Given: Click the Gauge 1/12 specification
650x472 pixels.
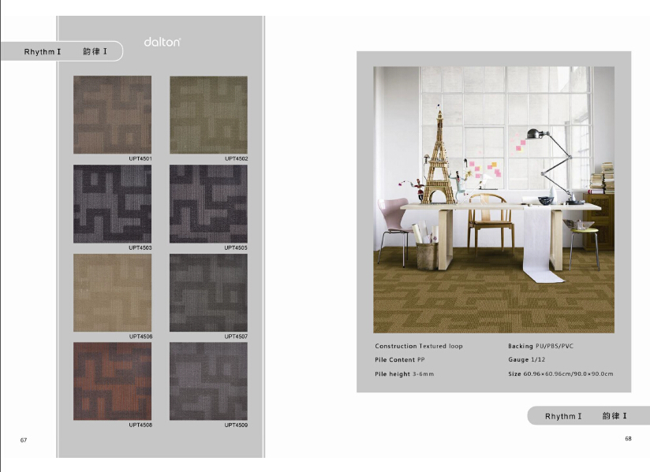Looking at the screenshot, I should [x=529, y=359].
